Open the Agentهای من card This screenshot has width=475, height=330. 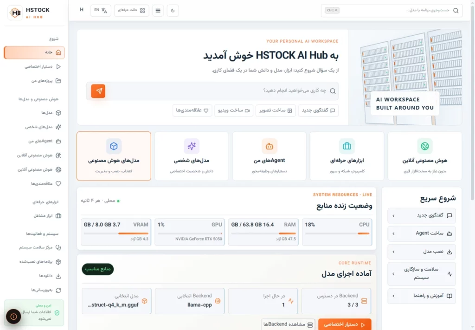click(x=270, y=156)
